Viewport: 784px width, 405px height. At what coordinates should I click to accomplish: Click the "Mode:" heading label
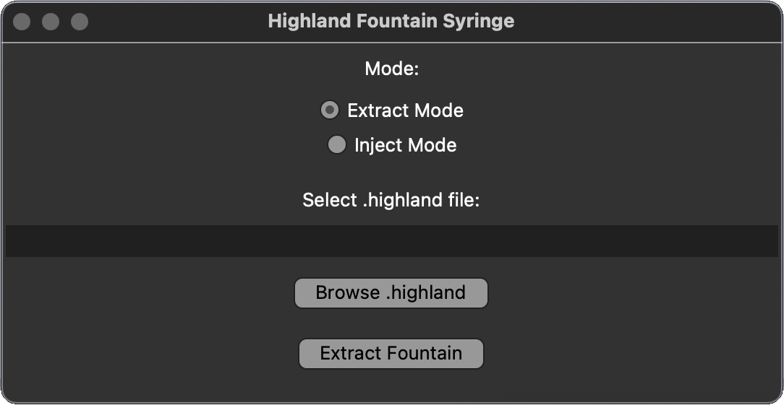point(391,69)
